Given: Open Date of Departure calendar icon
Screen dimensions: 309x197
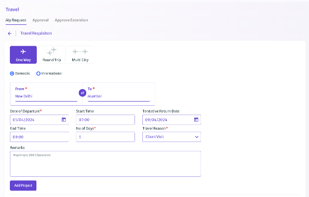Looking at the screenshot, I should click(x=64, y=120).
